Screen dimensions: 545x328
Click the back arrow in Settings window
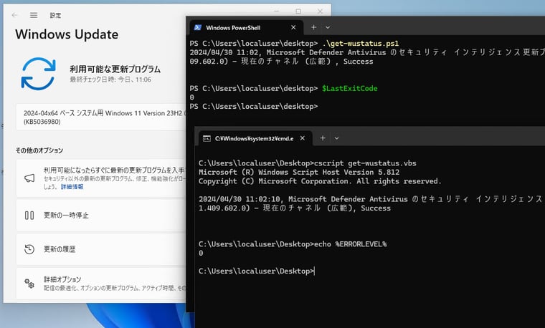14,15
